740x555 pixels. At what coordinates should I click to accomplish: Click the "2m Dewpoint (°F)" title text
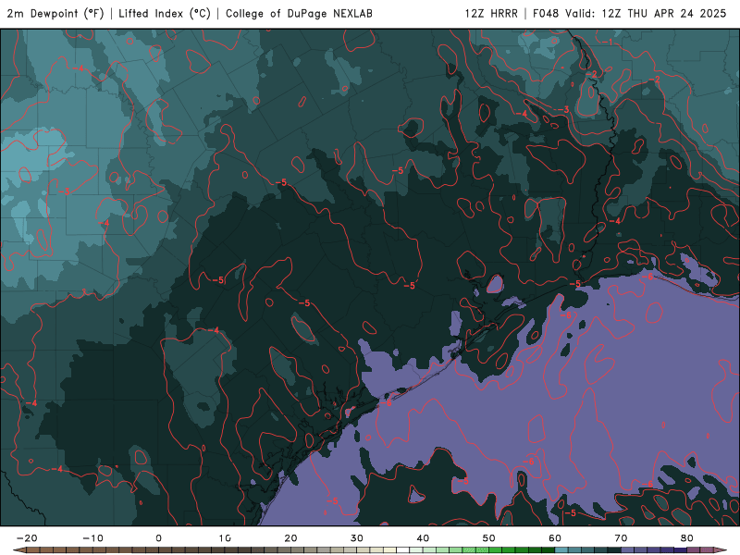pyautogui.click(x=55, y=14)
